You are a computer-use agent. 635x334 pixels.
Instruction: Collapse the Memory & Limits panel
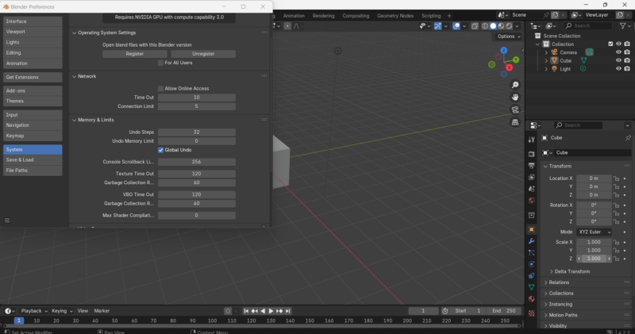click(x=74, y=120)
